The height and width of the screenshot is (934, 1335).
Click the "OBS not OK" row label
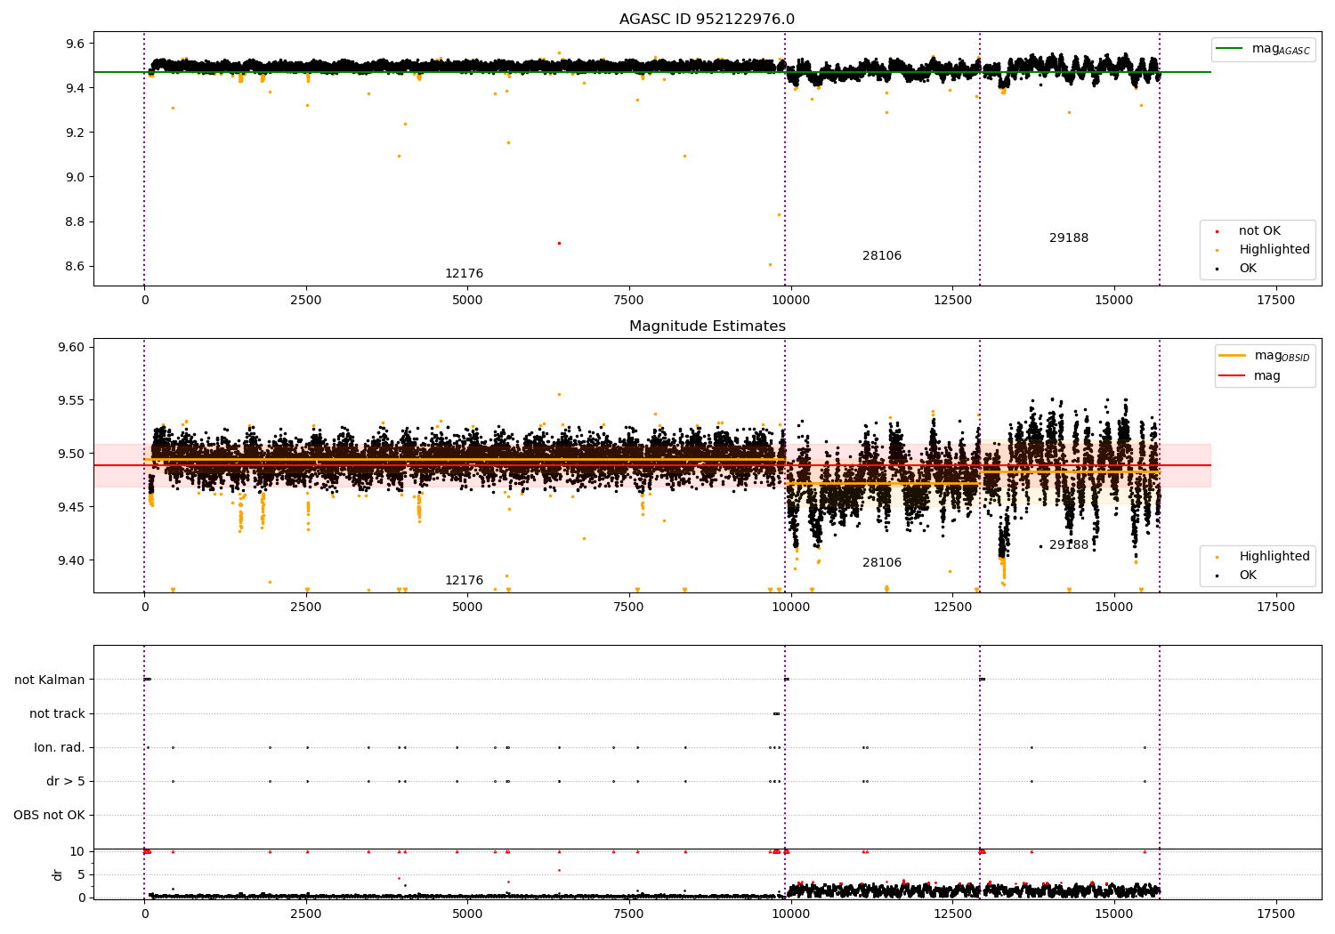(49, 815)
